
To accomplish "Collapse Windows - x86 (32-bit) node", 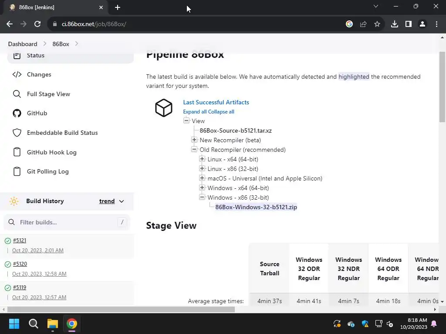I will coord(202,197).
